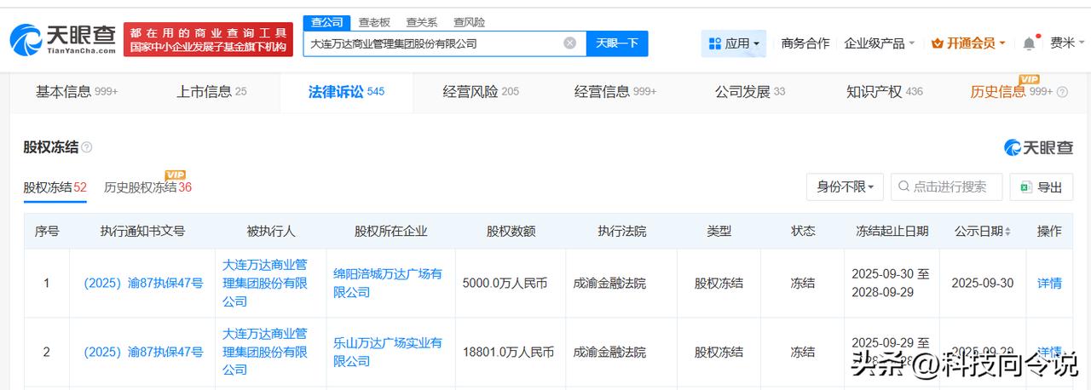
Task: Click the magnifier icon in 点击进行搜索
Action: pos(903,186)
